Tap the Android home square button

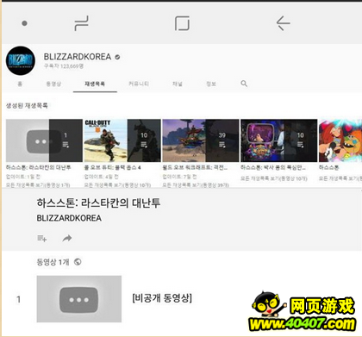click(182, 23)
